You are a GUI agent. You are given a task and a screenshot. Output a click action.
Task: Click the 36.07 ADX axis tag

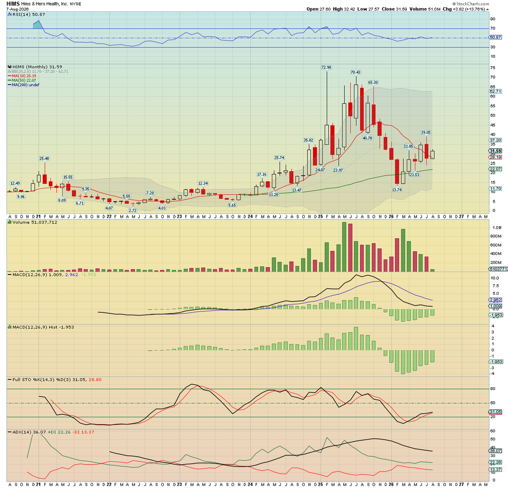tap(495, 451)
